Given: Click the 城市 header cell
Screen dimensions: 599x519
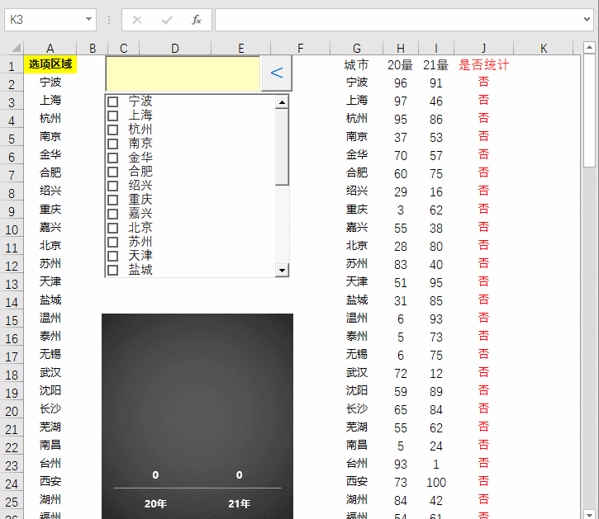Looking at the screenshot, I should 356,65.
